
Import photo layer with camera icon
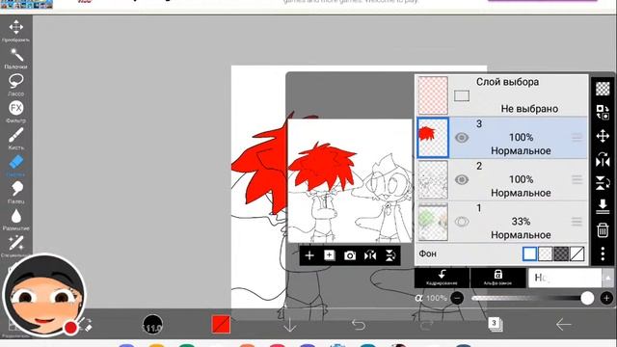click(x=350, y=255)
